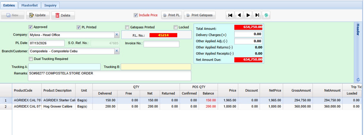Click AGRIDEX Starter product description cell

(58, 100)
